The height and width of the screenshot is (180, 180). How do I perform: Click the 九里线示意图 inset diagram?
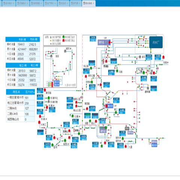[60, 67]
